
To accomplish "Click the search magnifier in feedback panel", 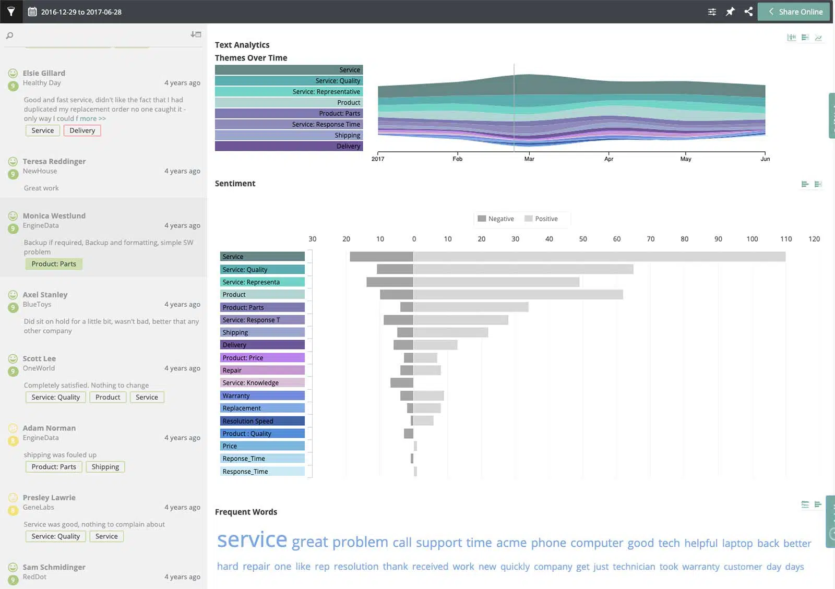I will coord(9,35).
